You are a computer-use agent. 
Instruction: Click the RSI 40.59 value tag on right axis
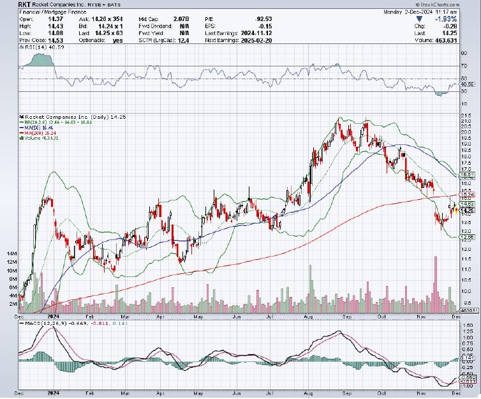[468, 84]
